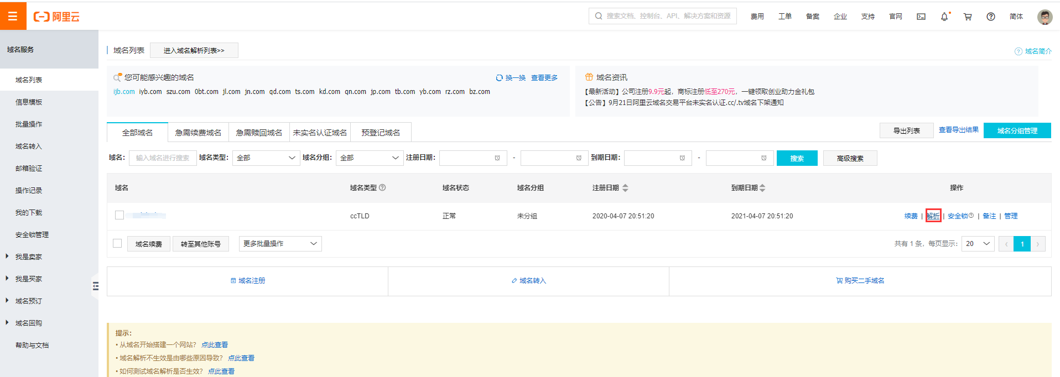Open the 域名分组 dropdown
The width and height of the screenshot is (1060, 377).
click(x=370, y=158)
